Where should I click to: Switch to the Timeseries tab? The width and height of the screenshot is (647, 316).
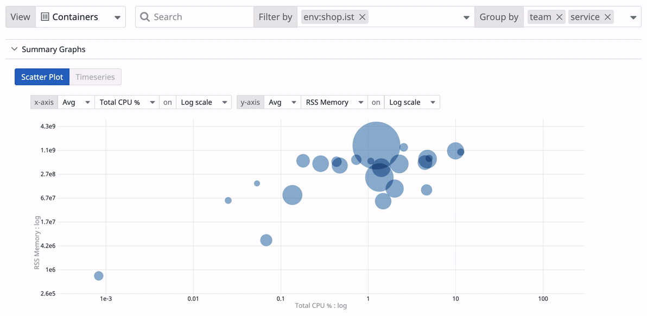coord(95,77)
